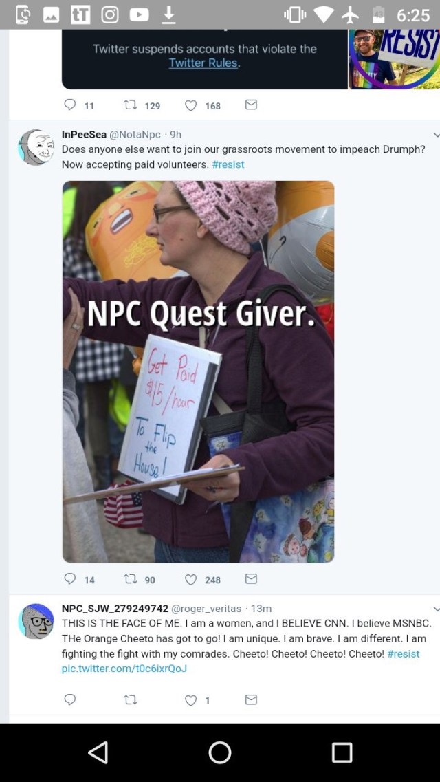View the NPC Quest Giver image
This screenshot has width=440, height=782.
tap(198, 371)
